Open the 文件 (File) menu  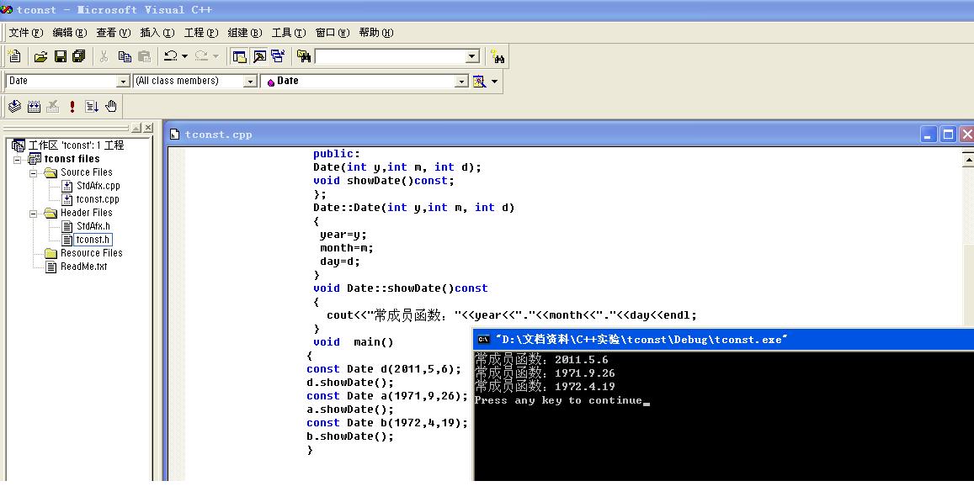[x=26, y=33]
